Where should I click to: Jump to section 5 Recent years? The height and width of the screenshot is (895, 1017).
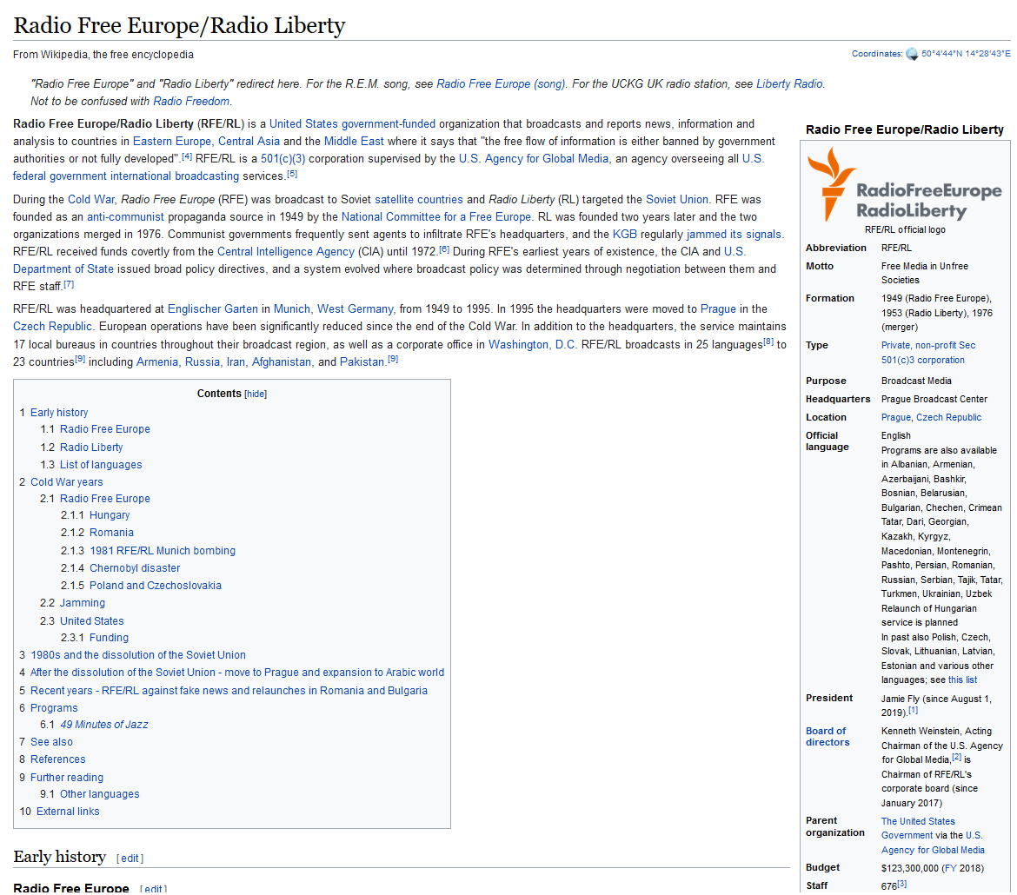tap(229, 692)
